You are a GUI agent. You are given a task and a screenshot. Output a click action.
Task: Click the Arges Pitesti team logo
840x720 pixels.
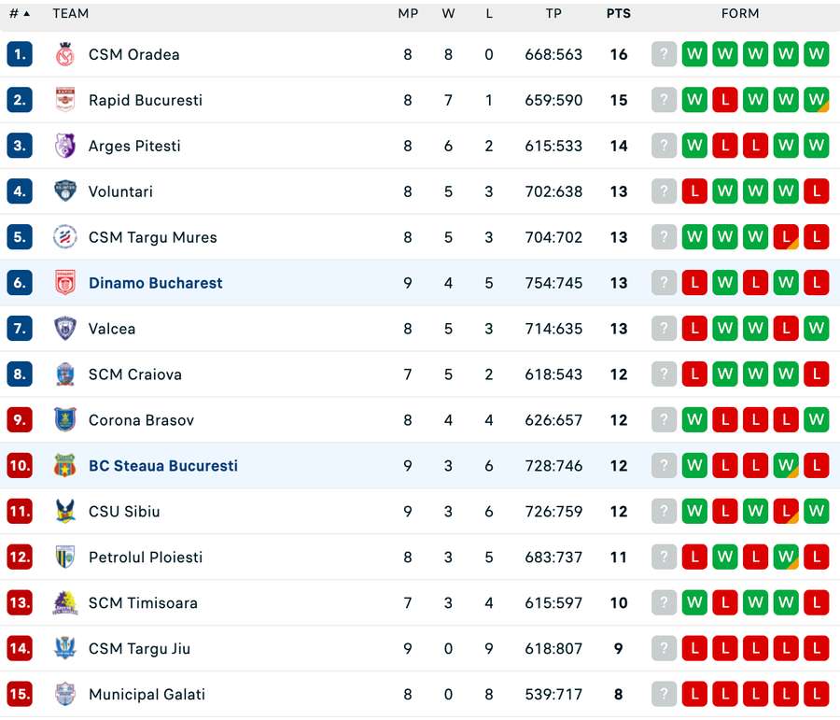(64, 146)
